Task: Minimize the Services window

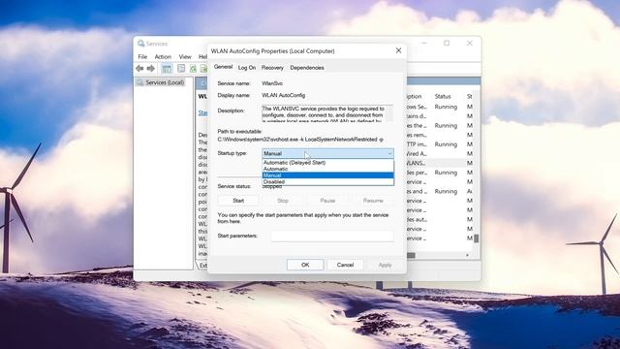Action: pos(424,43)
